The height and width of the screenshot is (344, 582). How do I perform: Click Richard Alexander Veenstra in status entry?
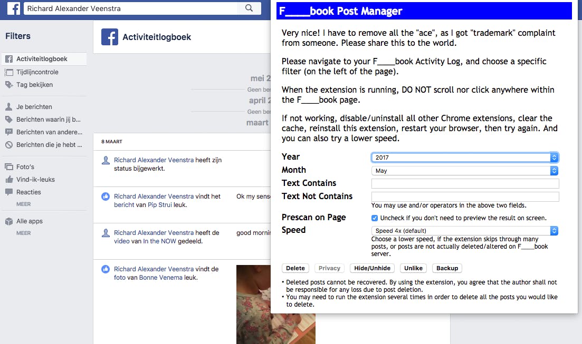[x=154, y=160]
